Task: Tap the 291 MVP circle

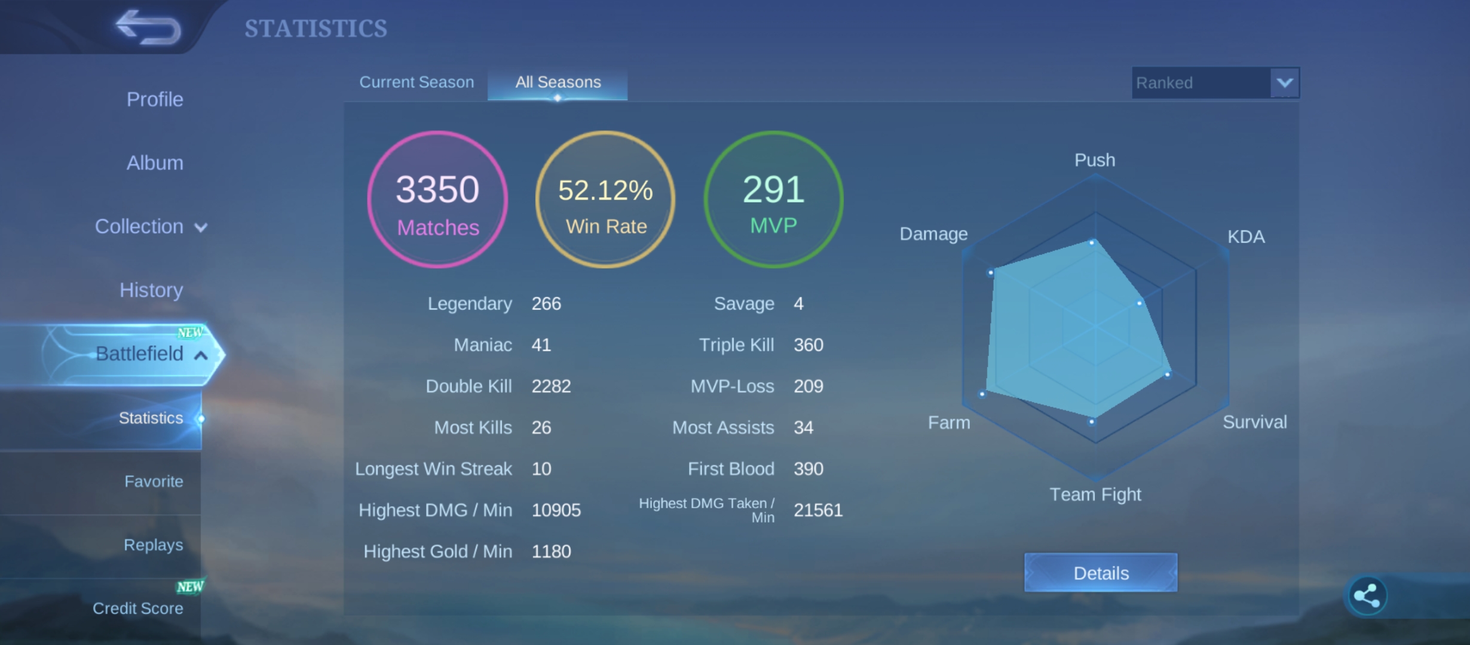Action: 773,199
